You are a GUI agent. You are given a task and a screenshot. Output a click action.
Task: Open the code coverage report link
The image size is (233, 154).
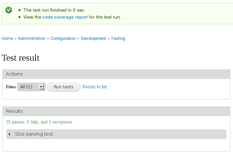(65, 17)
